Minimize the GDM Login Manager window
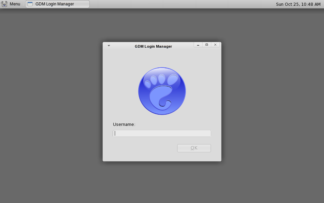Image resolution: width=324 pixels, height=203 pixels. point(198,45)
